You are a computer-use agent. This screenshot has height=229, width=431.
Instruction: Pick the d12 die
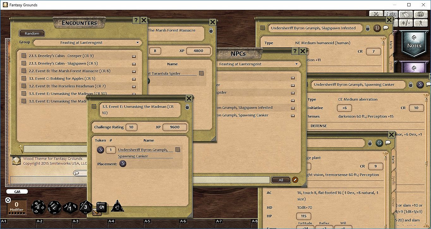click(x=54, y=207)
